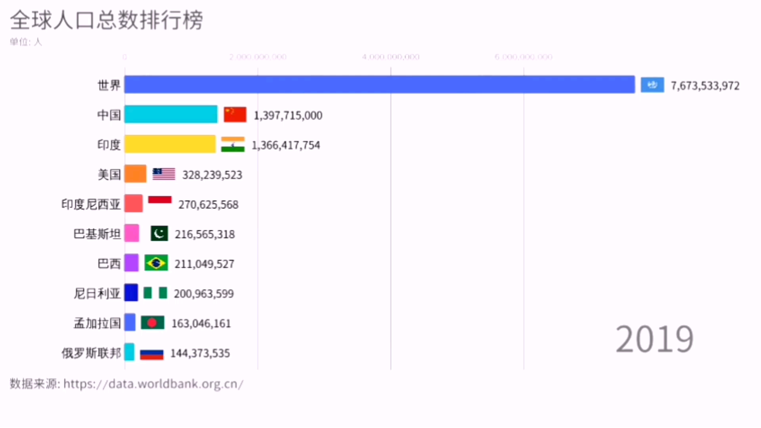
Task: Click the 俄罗斯联邦 row label
Action: point(91,352)
